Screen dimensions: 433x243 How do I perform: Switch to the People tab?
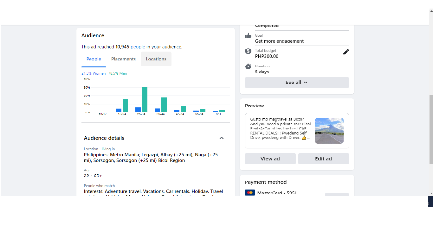pyautogui.click(x=94, y=59)
